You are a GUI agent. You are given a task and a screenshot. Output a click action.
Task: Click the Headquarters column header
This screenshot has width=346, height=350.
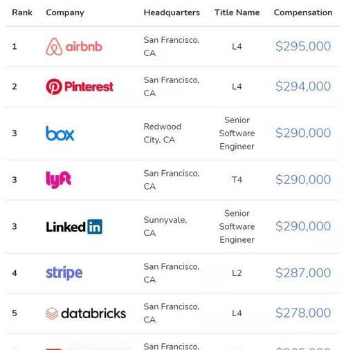coord(172,12)
